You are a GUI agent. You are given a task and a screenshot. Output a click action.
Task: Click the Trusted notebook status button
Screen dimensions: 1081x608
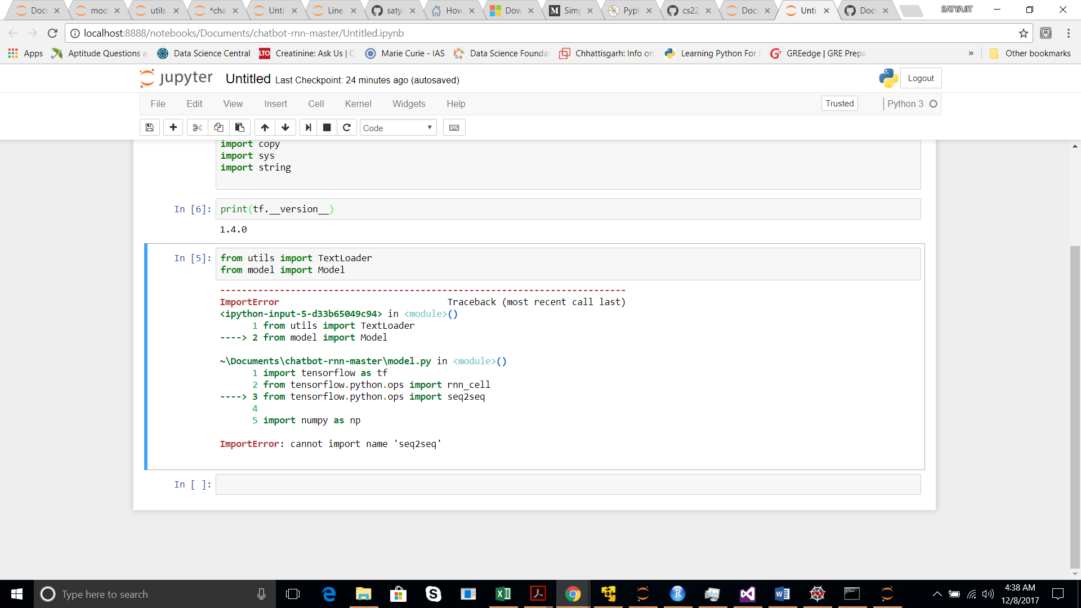pyautogui.click(x=839, y=104)
